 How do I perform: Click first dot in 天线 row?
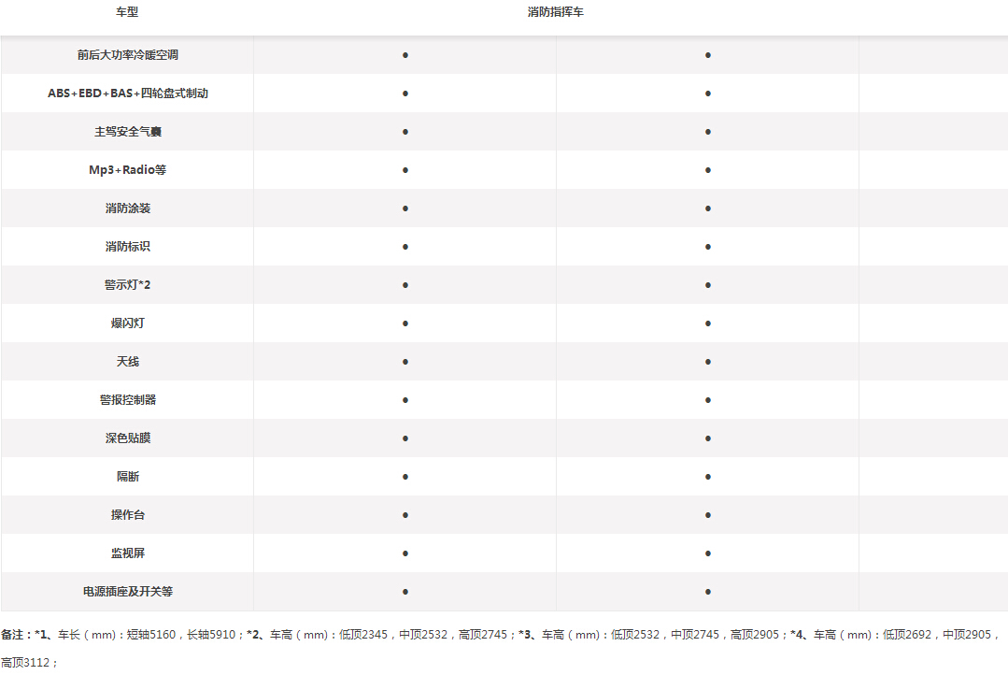pos(405,362)
